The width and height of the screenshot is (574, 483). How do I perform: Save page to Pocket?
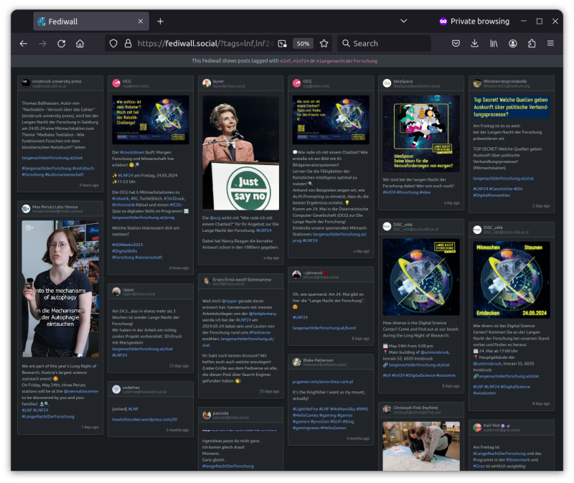tap(456, 44)
